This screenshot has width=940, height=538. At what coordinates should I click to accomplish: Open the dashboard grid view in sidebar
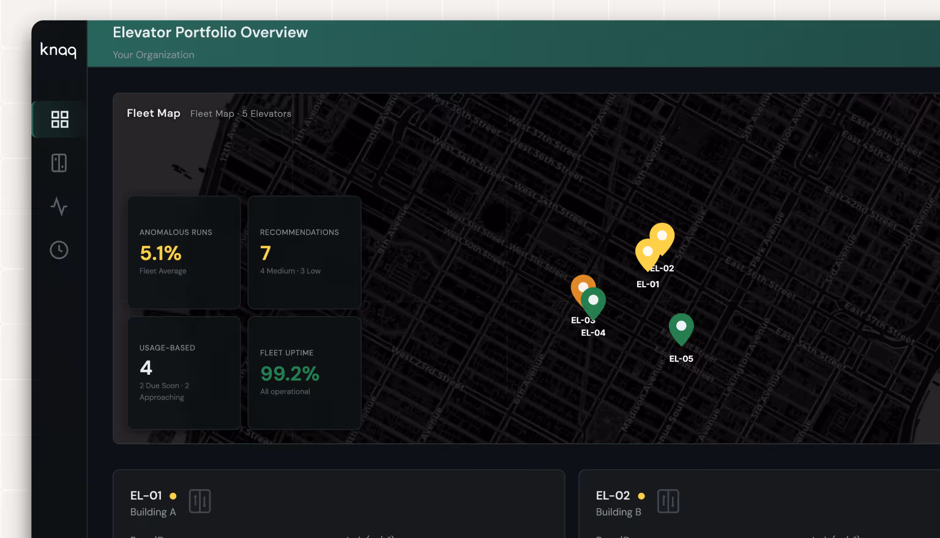point(59,119)
